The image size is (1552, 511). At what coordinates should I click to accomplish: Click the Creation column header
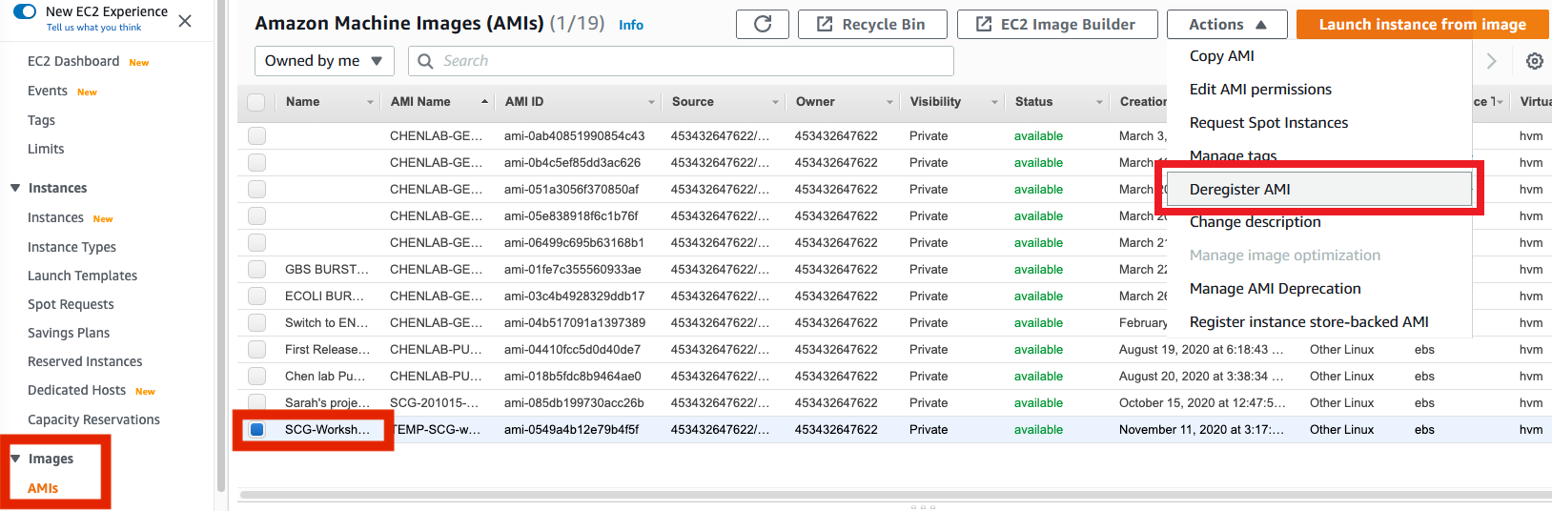1142,102
